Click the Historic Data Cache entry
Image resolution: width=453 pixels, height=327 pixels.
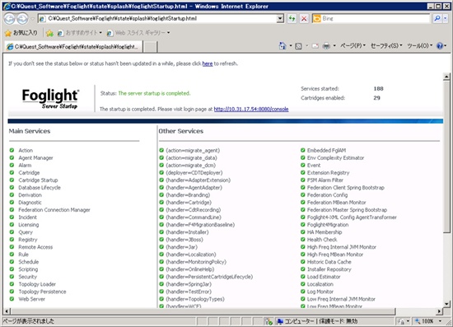click(329, 262)
